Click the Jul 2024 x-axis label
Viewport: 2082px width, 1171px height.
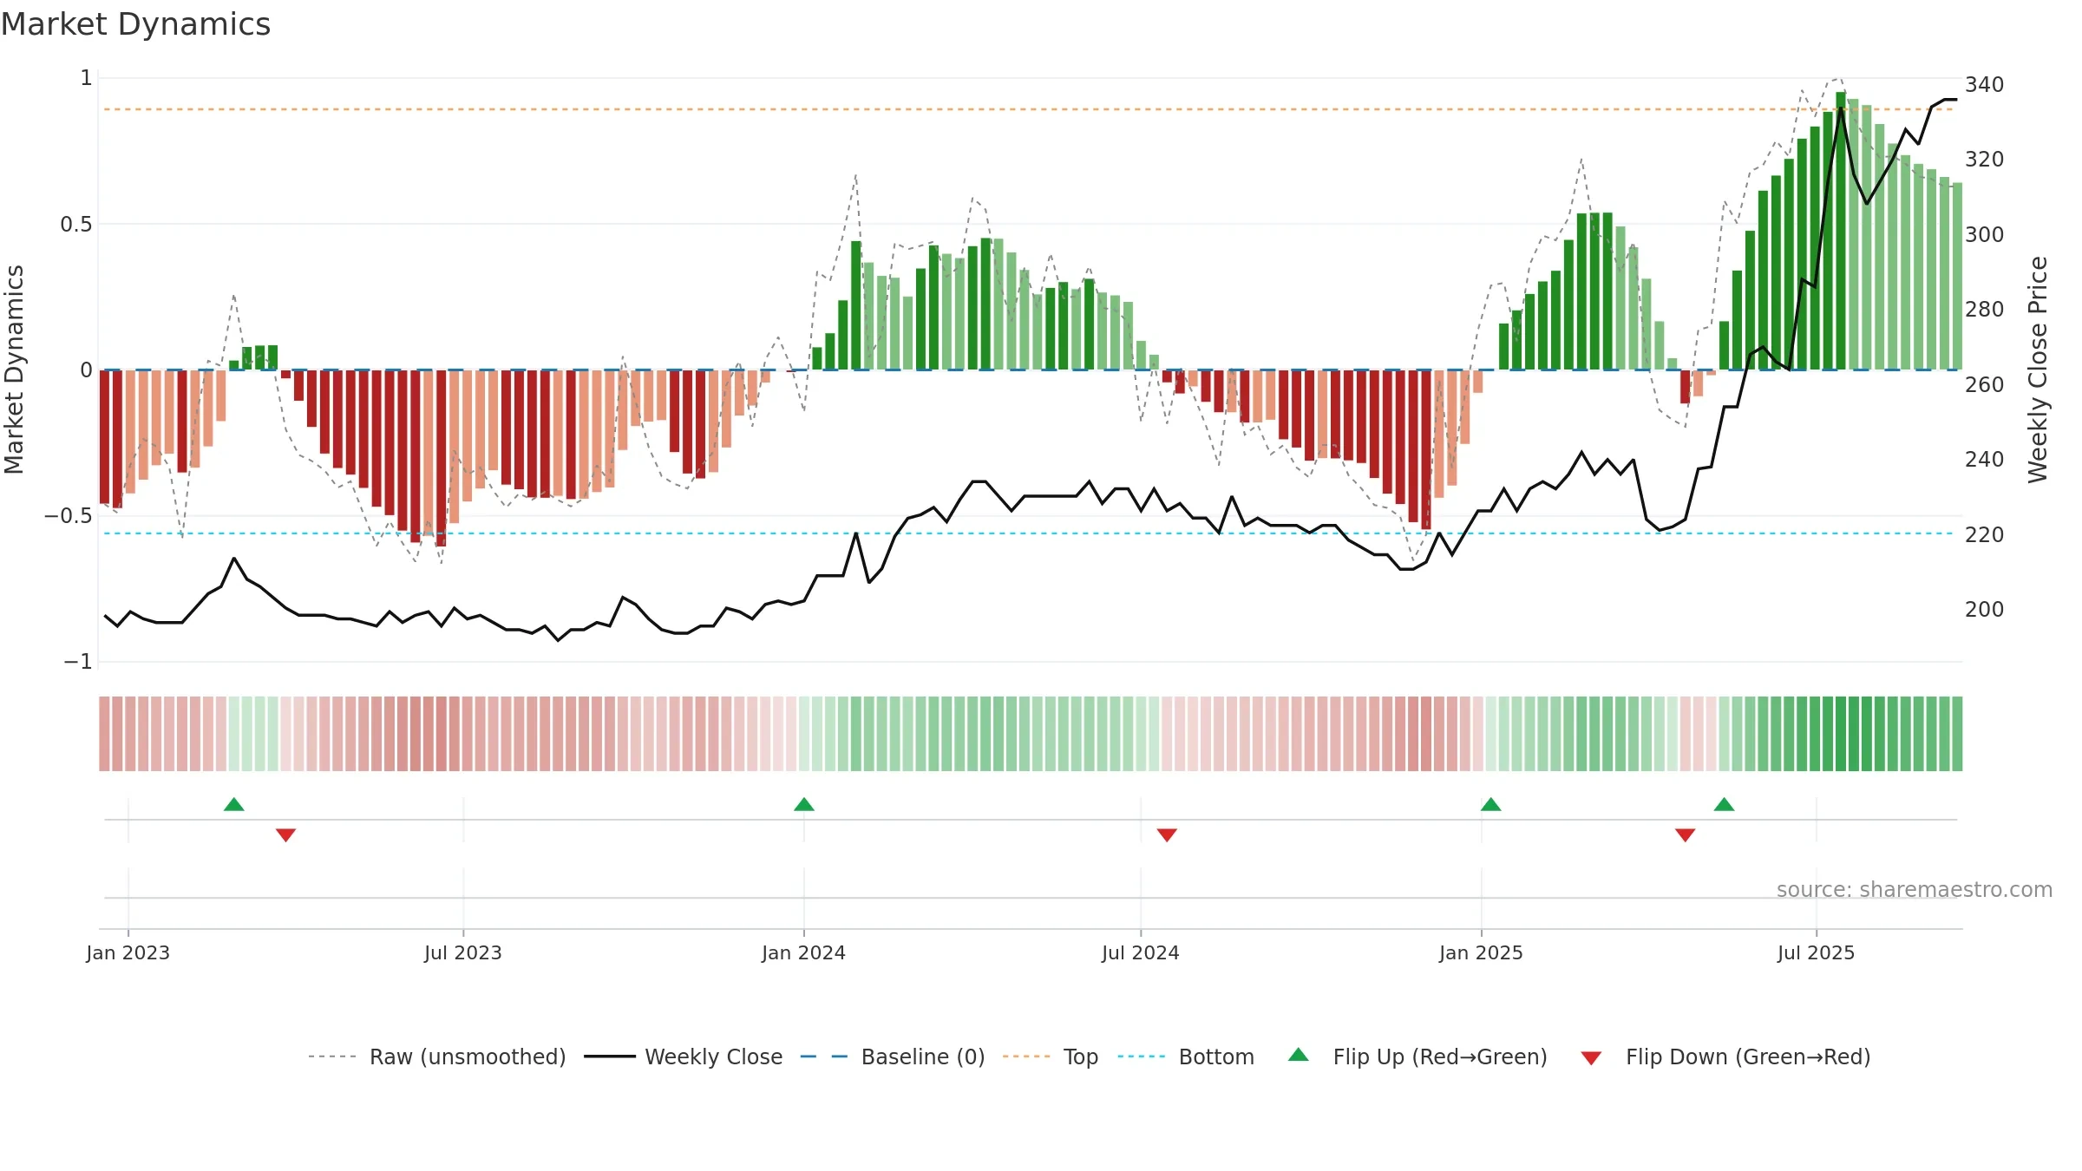coord(1141,952)
